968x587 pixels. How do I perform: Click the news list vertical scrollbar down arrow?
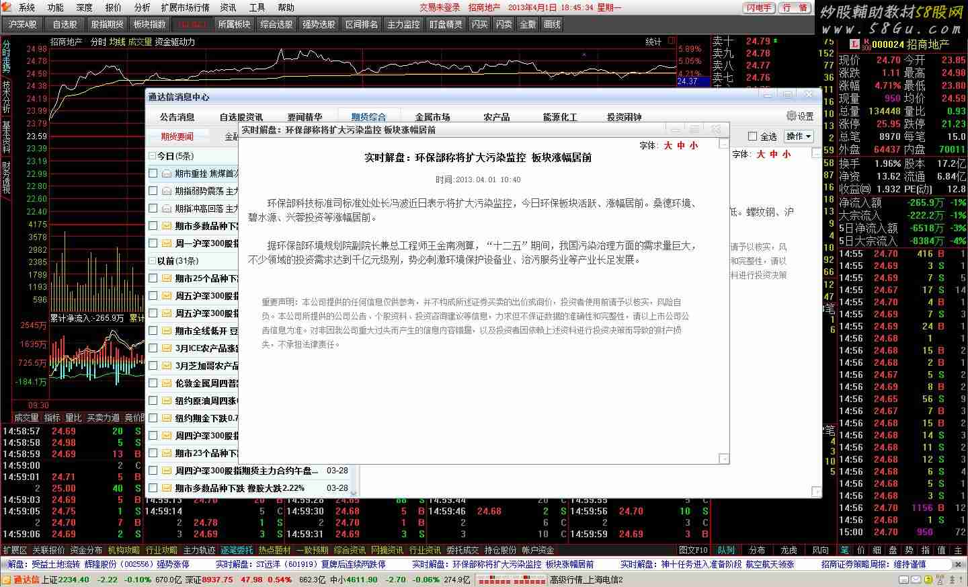(354, 493)
